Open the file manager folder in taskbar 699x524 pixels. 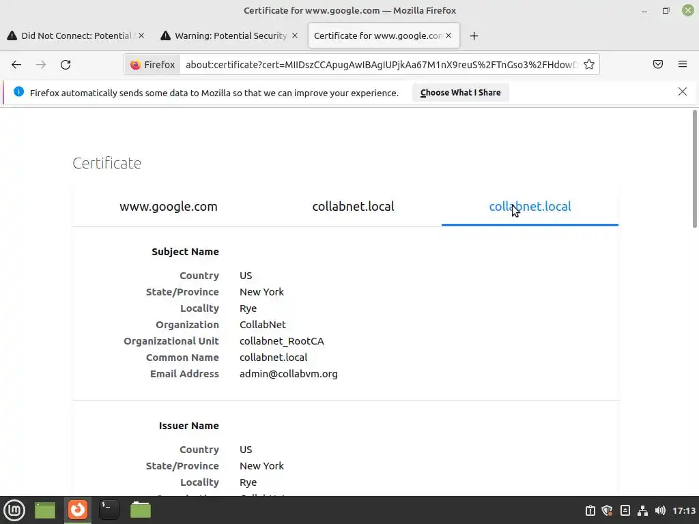pos(141,510)
